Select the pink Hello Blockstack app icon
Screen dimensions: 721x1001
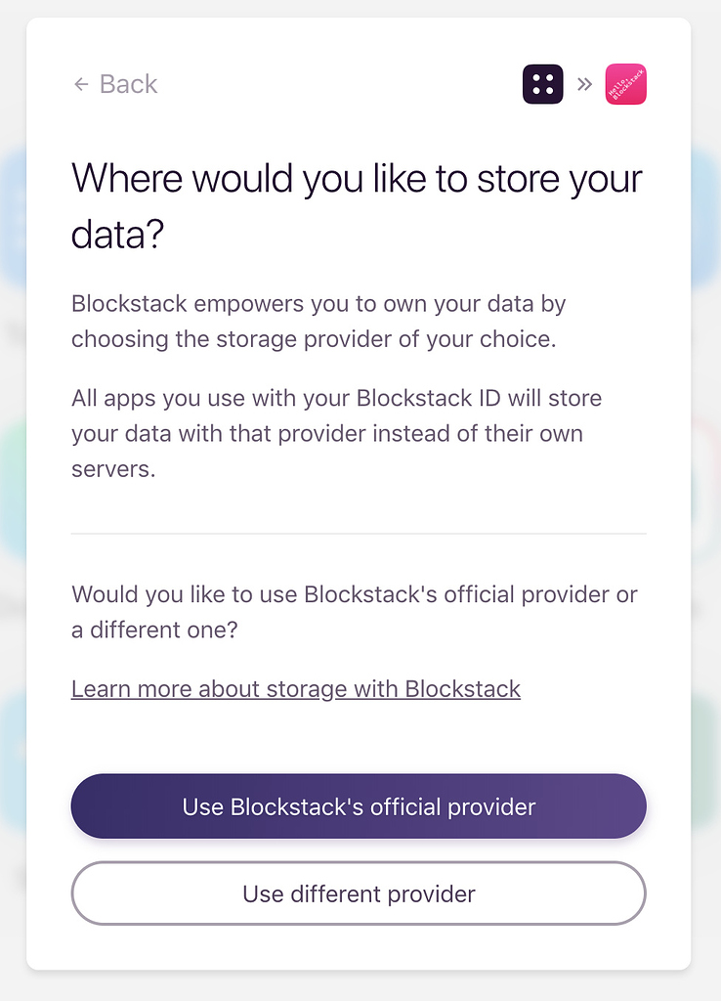tap(625, 84)
